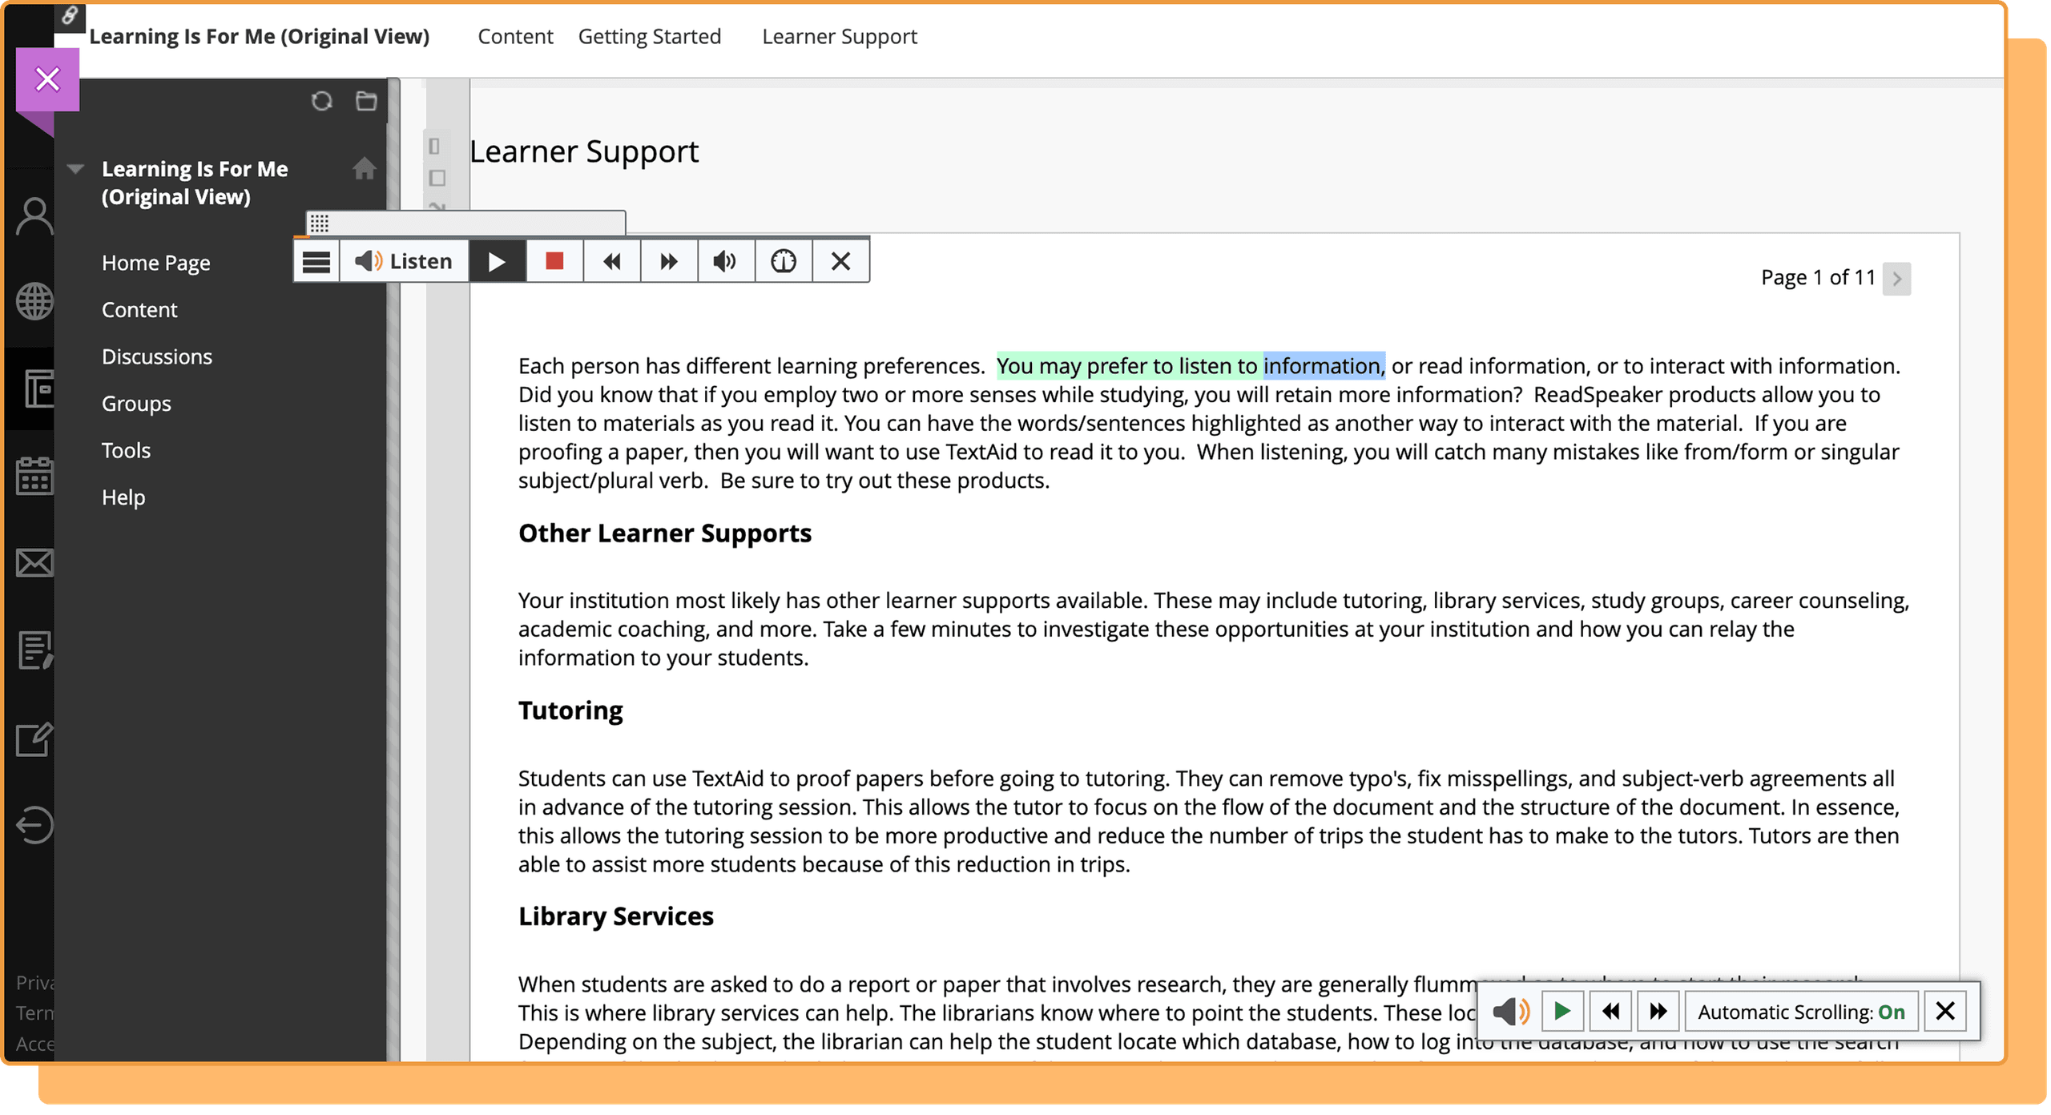Open volume control in ReadSpeaker toolbar
The image size is (2051, 1115).
(726, 261)
